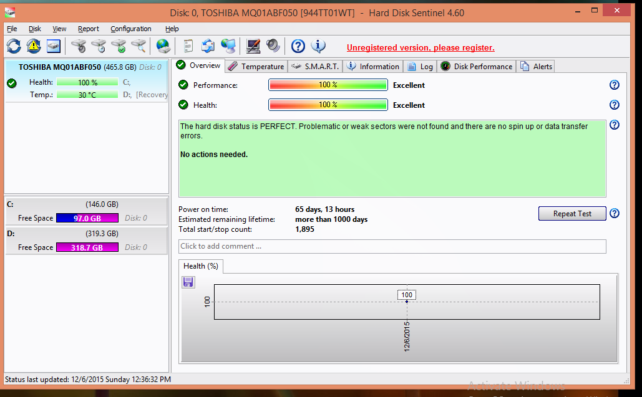Viewport: 642px width, 397px height.
Task: Open the File menu
Action: coord(12,29)
